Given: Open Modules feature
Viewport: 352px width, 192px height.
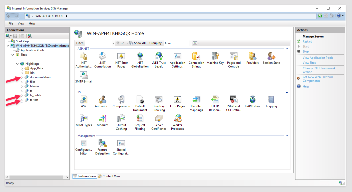Looking at the screenshot, I should [102, 120].
